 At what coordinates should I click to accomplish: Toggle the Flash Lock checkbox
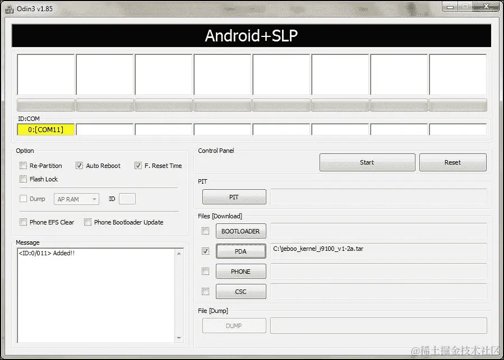point(23,179)
